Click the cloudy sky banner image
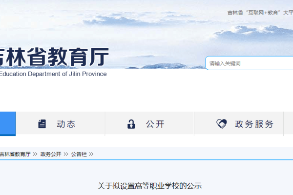Viewport: 293px width, 195px height. click(x=146, y=28)
